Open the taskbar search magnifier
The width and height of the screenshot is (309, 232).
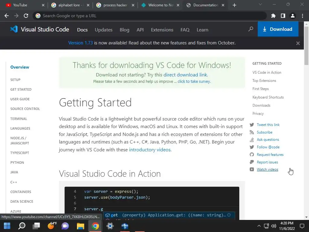tap(22, 226)
